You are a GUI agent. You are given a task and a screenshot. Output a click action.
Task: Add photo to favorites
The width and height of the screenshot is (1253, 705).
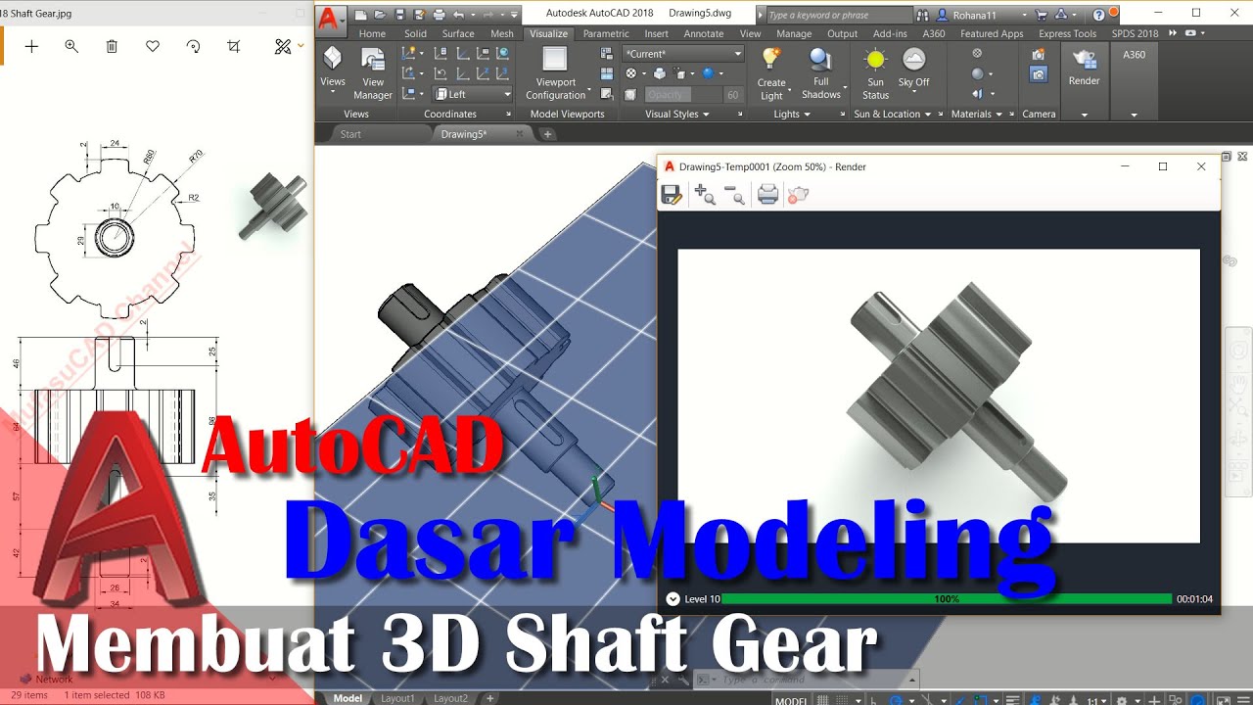[153, 46]
